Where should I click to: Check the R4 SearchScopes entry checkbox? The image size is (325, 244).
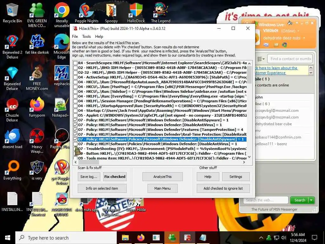click(76, 63)
